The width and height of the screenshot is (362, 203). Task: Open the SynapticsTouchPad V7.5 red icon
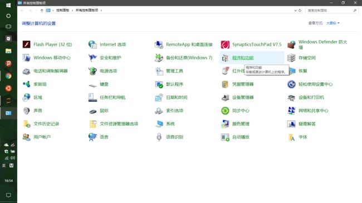[x=225, y=44]
